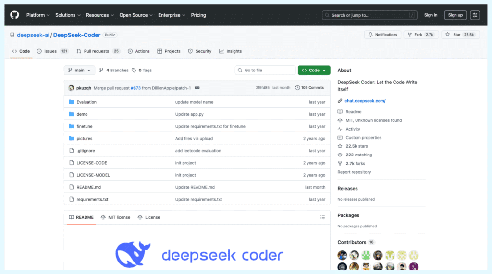The width and height of the screenshot is (492, 274).
Task: Open the Custom properties link
Action: [x=363, y=137]
